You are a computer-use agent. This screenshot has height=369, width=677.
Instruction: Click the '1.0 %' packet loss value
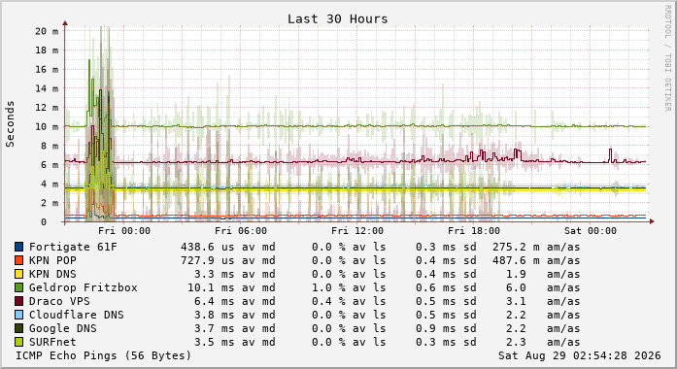tap(328, 287)
